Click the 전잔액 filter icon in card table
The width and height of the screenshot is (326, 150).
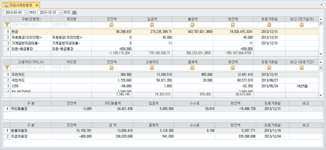point(112,67)
